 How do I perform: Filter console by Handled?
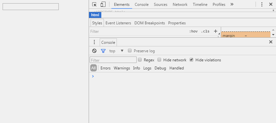177,68
